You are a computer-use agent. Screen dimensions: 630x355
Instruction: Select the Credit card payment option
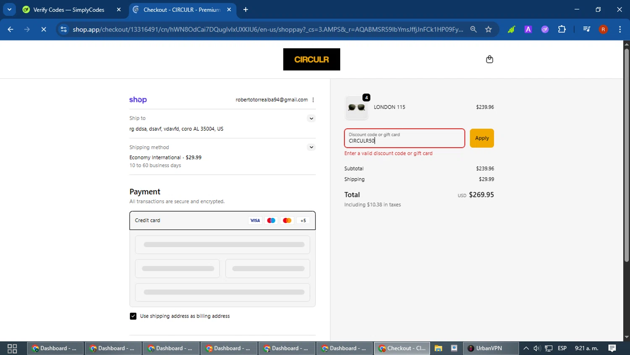tap(223, 220)
